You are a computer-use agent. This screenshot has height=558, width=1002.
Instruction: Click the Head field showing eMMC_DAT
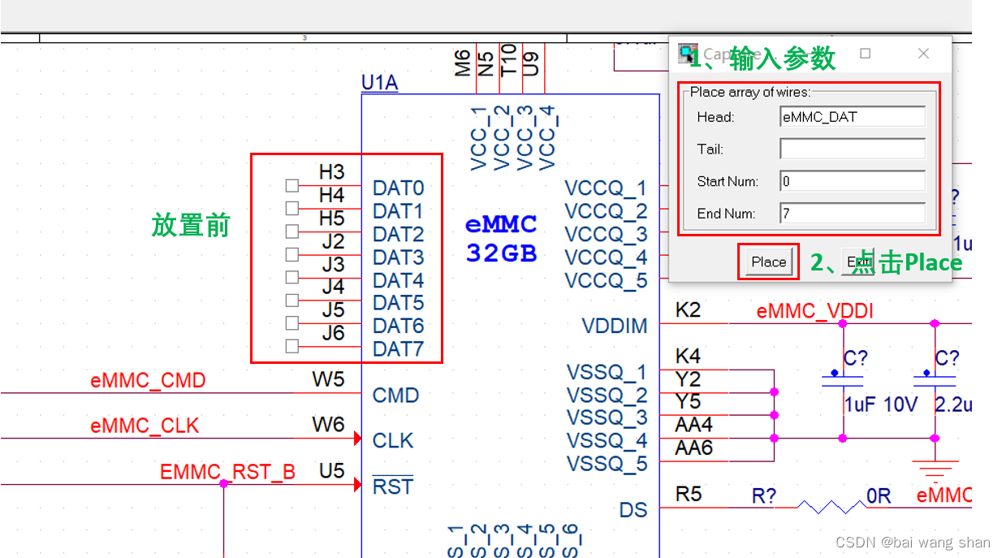852,116
